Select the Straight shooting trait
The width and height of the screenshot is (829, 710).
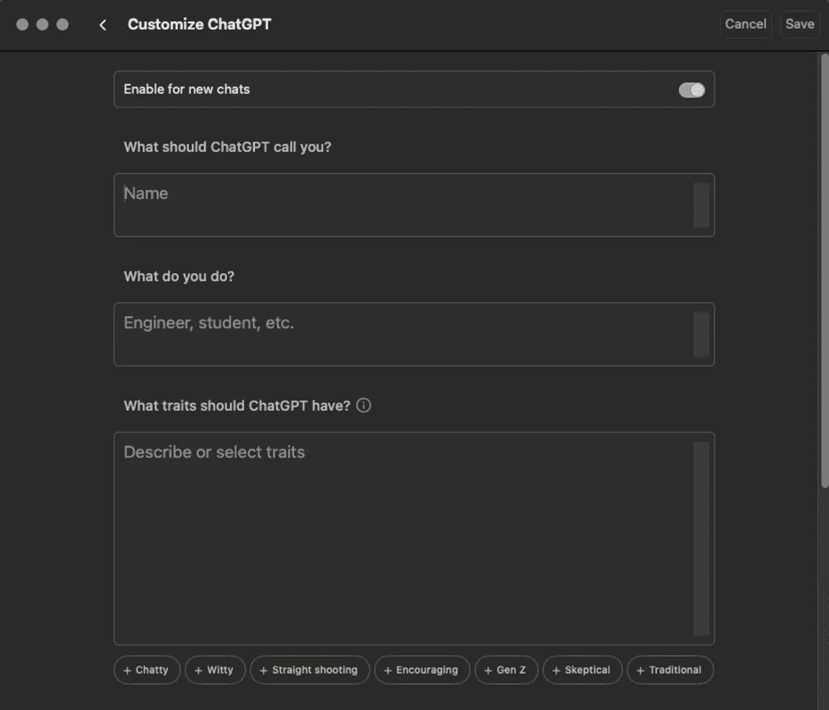point(309,670)
